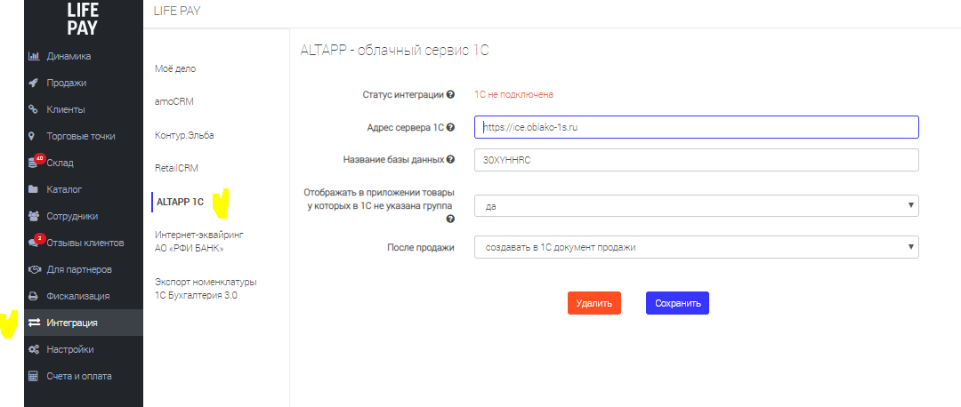Click the Настройки gears icon
961x407 pixels.
[x=35, y=349]
